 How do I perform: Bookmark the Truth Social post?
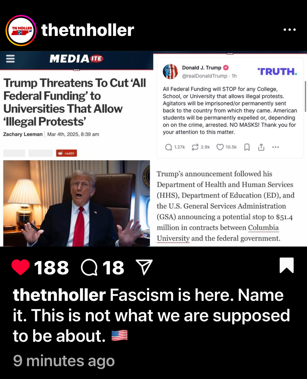[247, 147]
